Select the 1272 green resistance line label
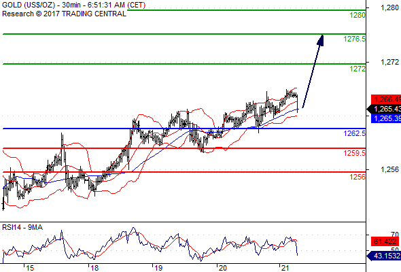The height and width of the screenshot is (272, 401). (358, 69)
